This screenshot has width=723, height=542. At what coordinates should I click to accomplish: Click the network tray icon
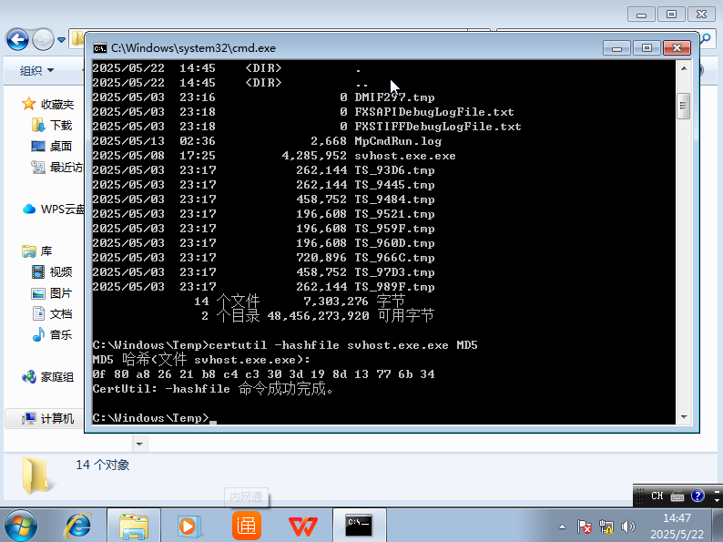[x=606, y=527]
